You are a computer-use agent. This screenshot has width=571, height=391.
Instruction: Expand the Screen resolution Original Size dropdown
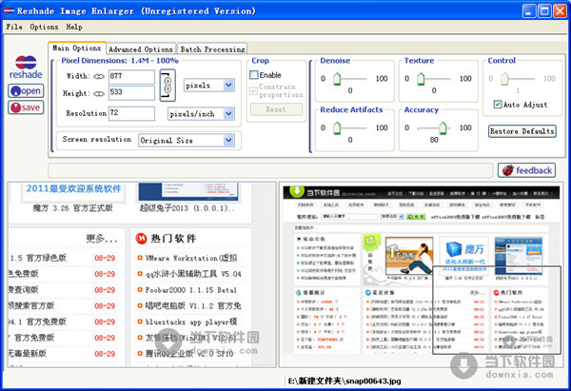pos(187,140)
